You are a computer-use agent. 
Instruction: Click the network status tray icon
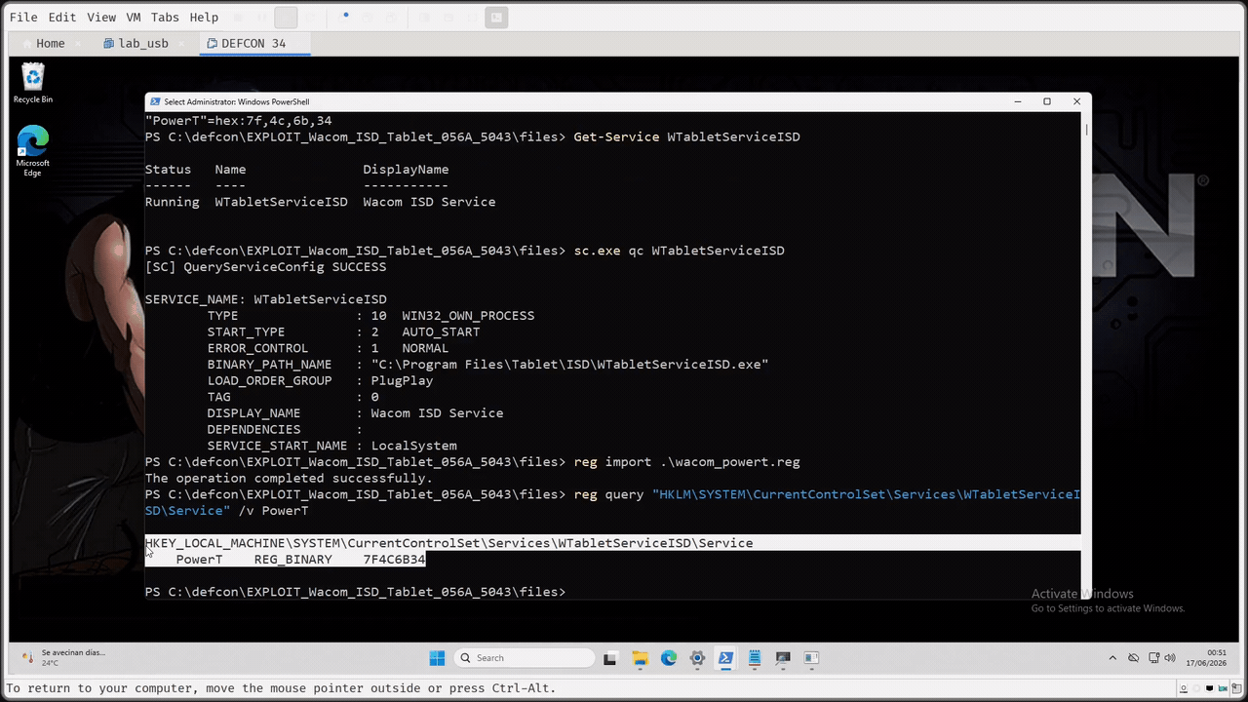click(x=1153, y=658)
